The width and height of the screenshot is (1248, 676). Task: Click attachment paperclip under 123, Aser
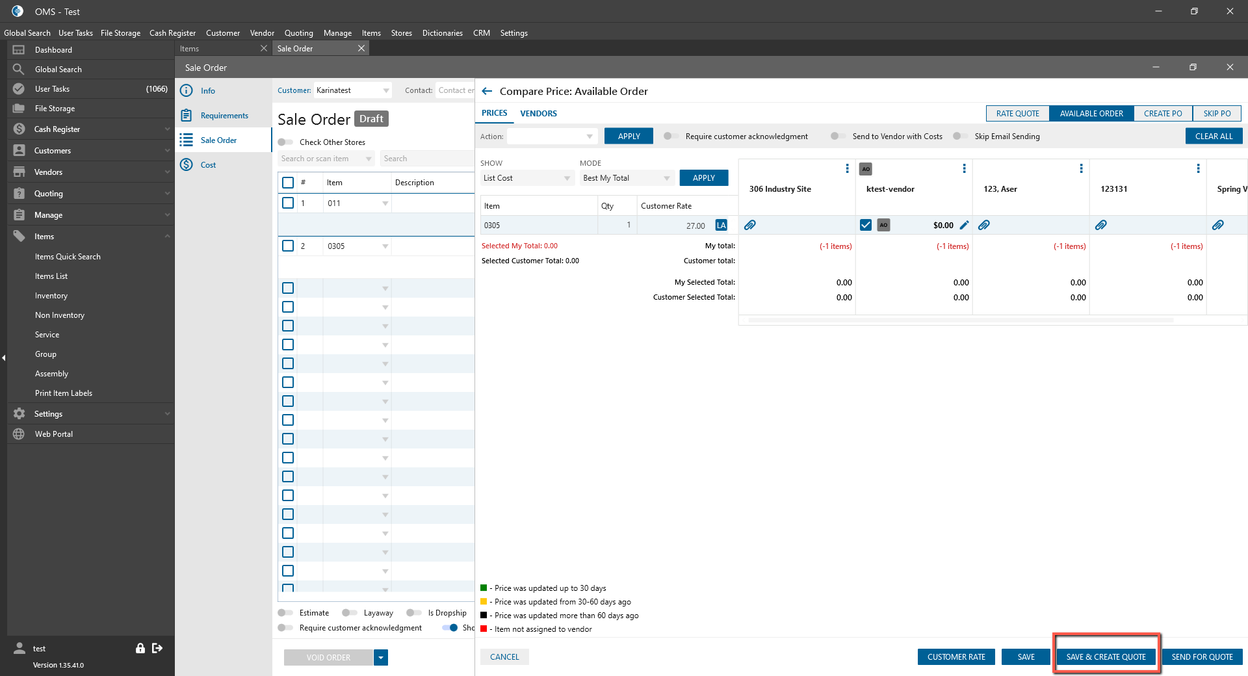click(984, 226)
